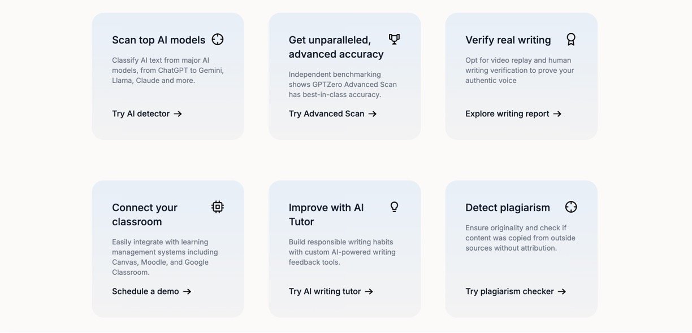This screenshot has height=333, width=692.
Task: Click the arrow after Schedule a demo
Action: [x=187, y=292]
